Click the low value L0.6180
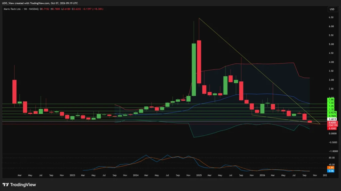The image size is (341, 191). (66, 9)
